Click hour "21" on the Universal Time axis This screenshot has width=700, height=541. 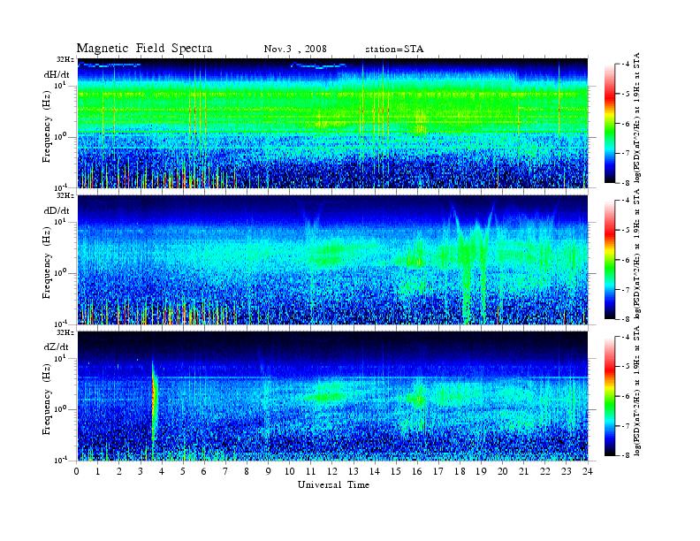coord(523,471)
